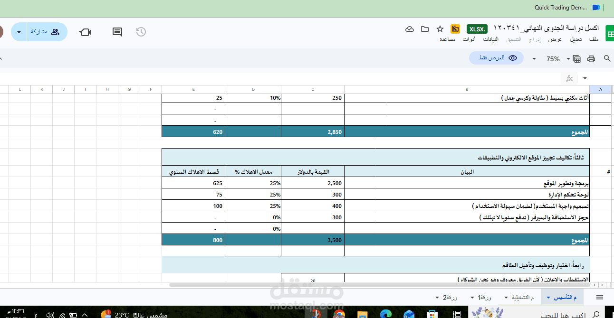
Task: Click the Quick Trading Dem bookmark
Action: click(567, 8)
